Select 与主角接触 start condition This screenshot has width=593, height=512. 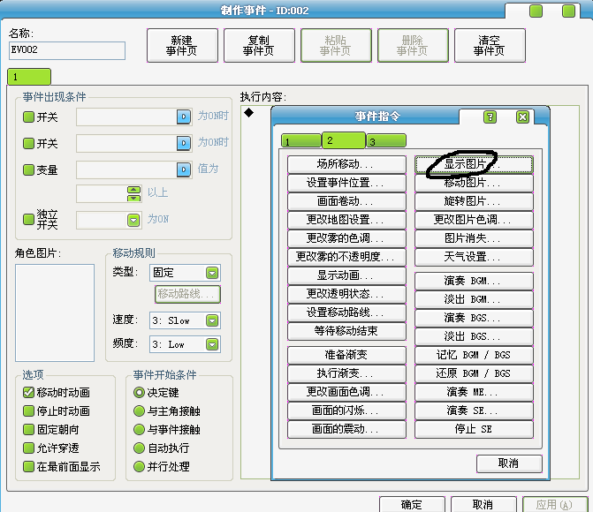[x=139, y=410]
